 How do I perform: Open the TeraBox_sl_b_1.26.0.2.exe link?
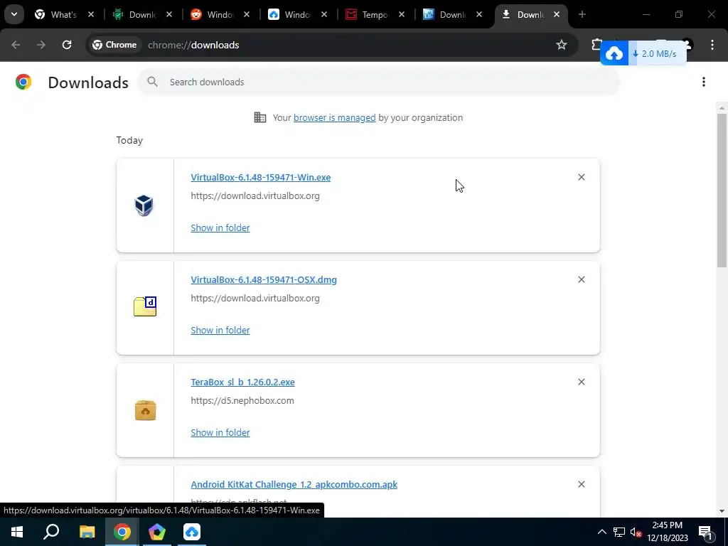[242, 382]
